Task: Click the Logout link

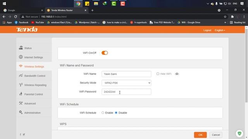Action: [207, 30]
